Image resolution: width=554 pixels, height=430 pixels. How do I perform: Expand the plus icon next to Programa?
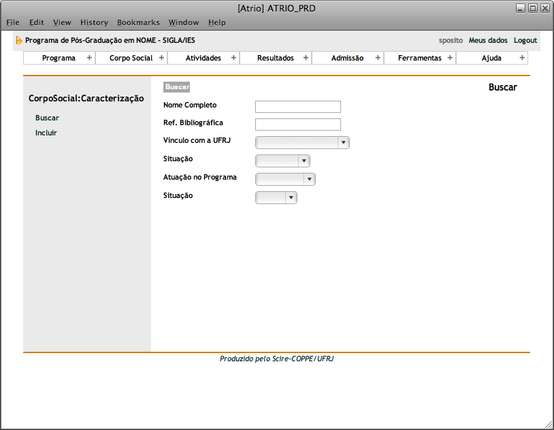tap(89, 58)
